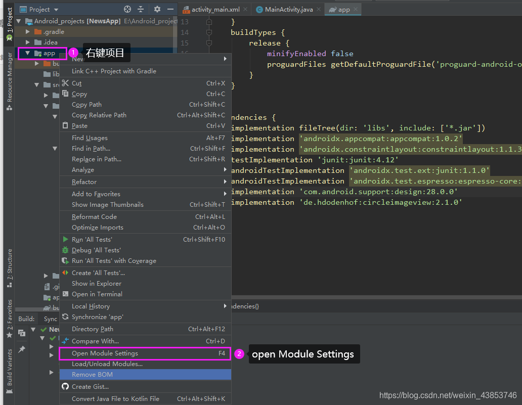Open Add to Favorites submenu

tap(145, 194)
